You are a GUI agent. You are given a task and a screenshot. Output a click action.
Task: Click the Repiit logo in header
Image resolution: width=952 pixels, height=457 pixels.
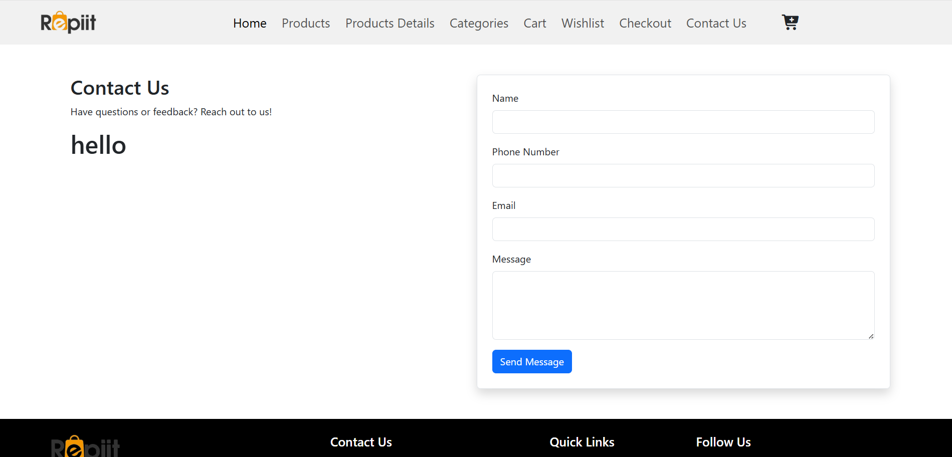[68, 23]
